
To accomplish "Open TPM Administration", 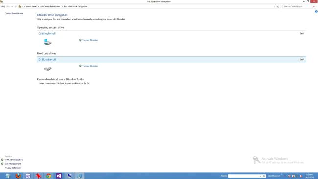I will click(14, 160).
